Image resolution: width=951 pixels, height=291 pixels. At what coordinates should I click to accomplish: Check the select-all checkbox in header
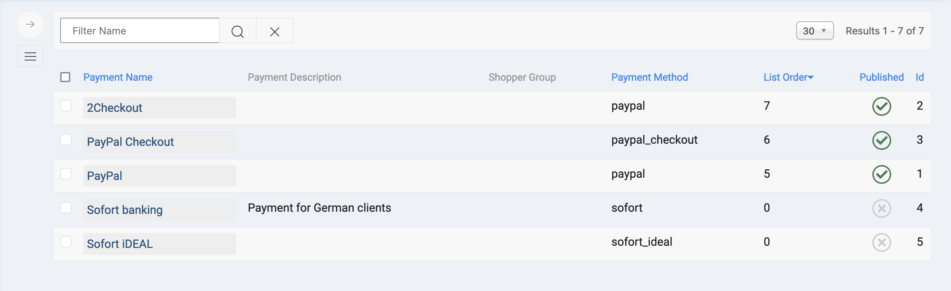[65, 77]
